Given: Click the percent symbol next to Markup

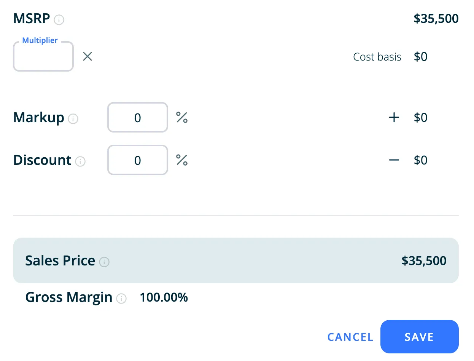Looking at the screenshot, I should pyautogui.click(x=182, y=118).
